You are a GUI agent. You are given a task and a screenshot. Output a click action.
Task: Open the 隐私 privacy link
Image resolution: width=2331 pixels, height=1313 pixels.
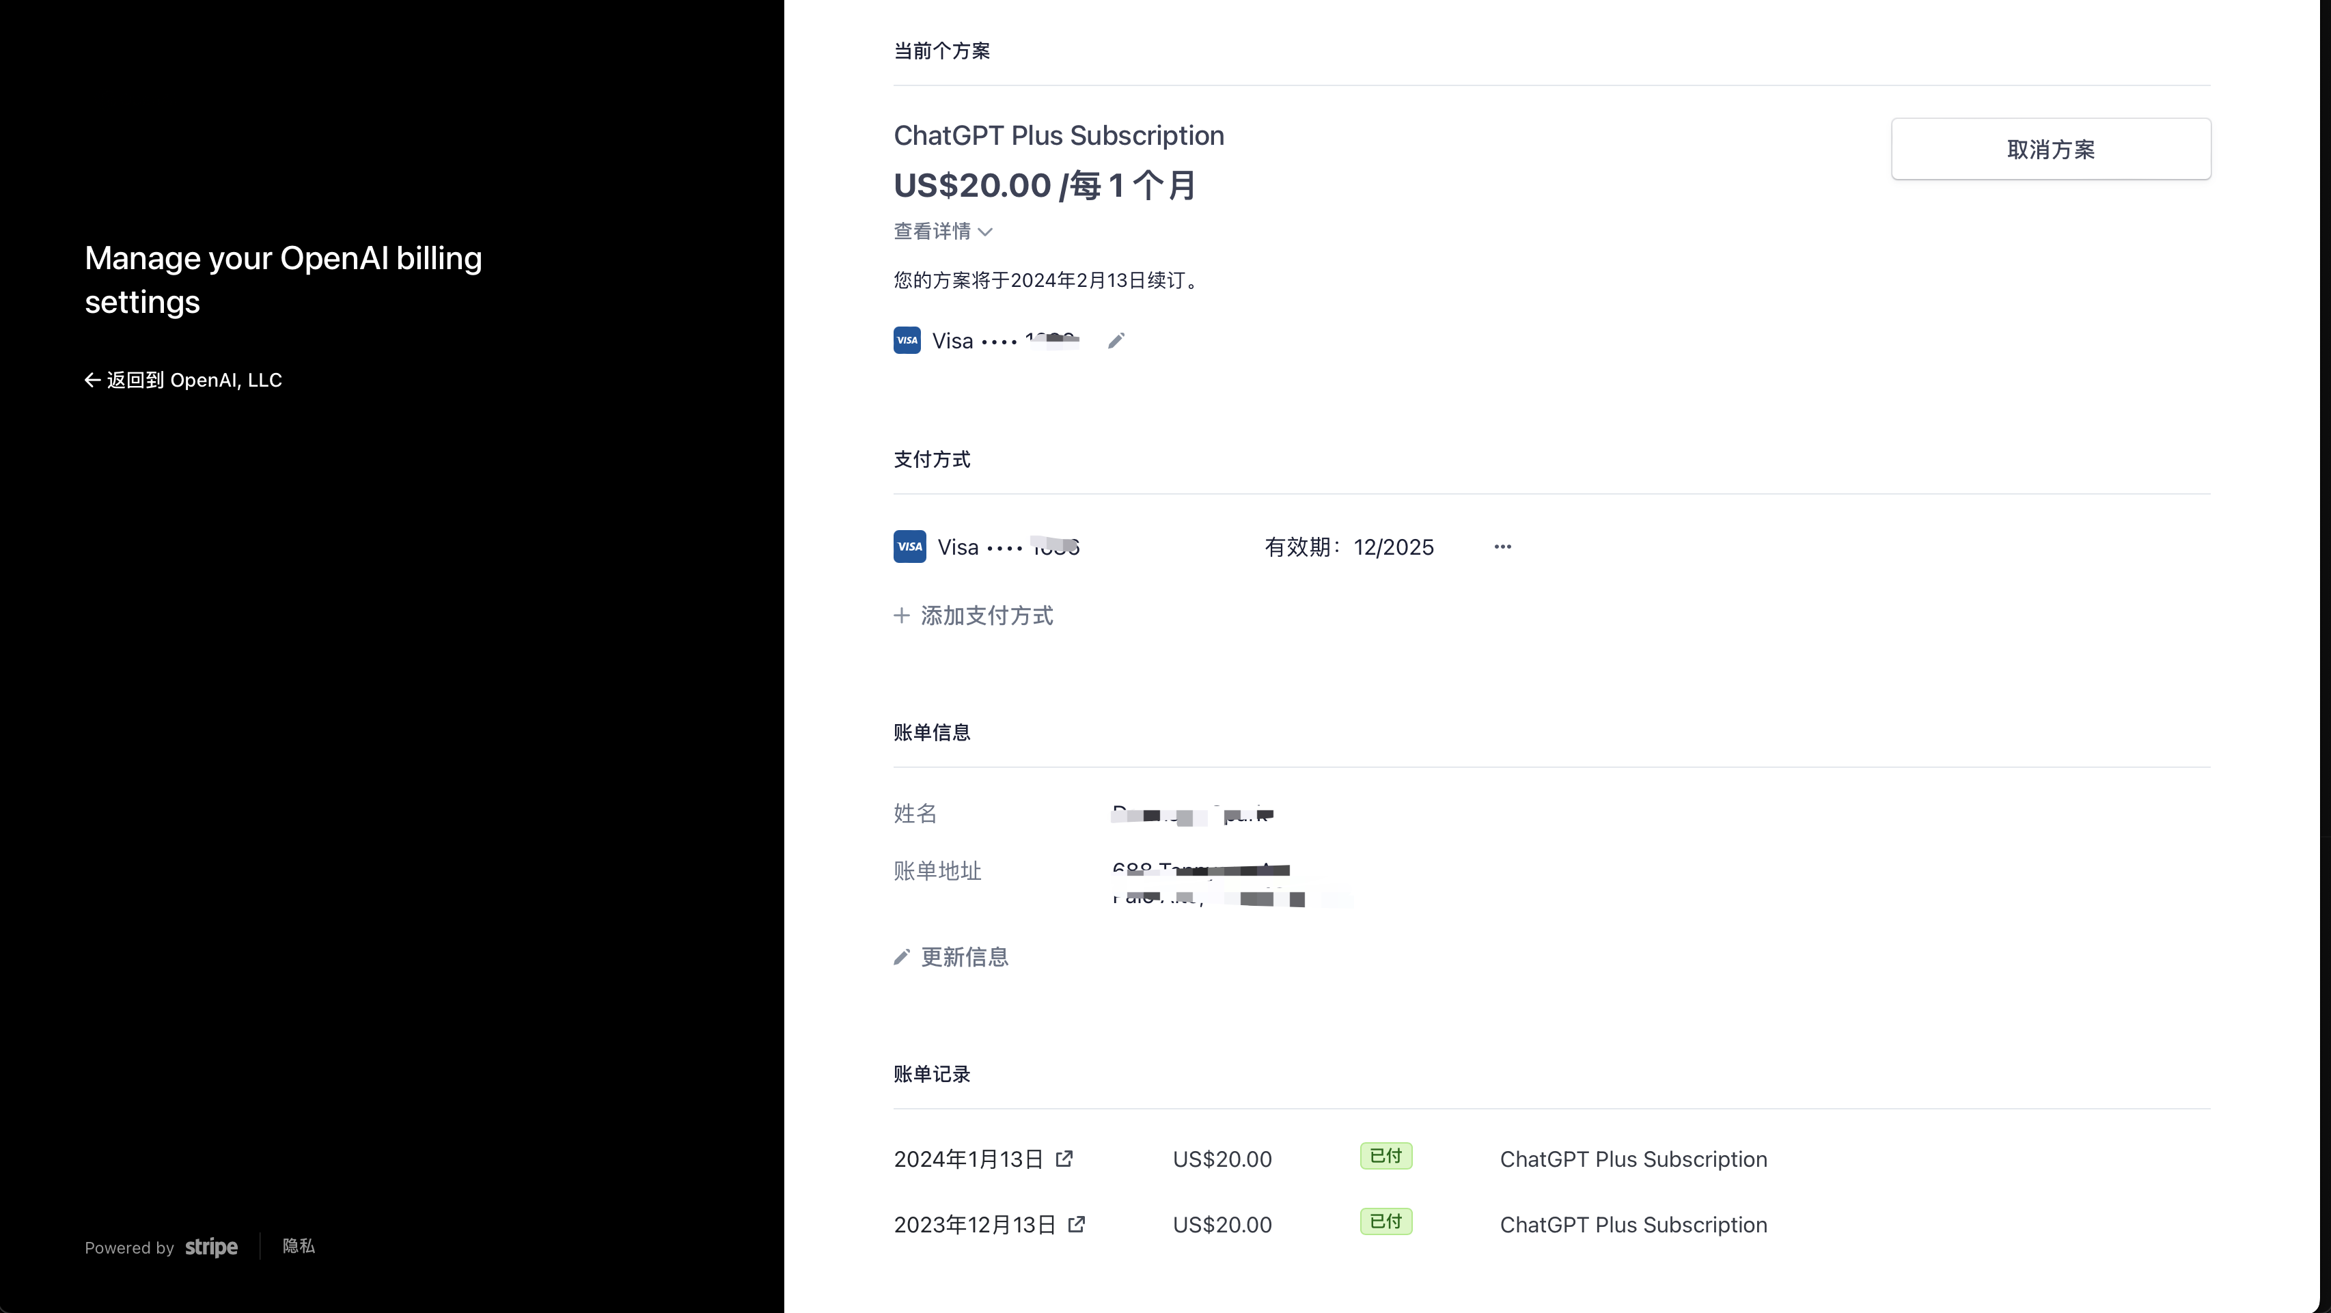pyautogui.click(x=299, y=1246)
